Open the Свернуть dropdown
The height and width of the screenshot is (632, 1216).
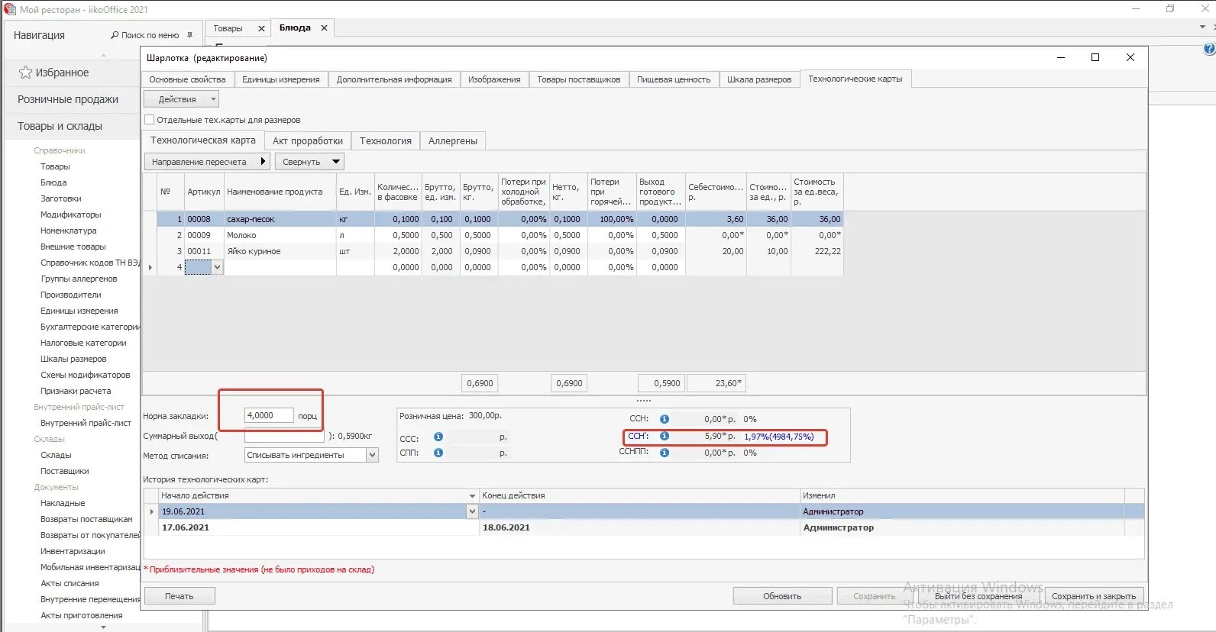point(309,162)
